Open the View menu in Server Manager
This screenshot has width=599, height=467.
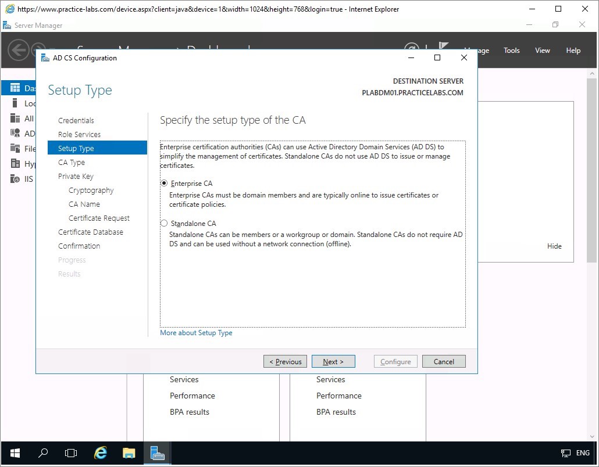pos(543,51)
